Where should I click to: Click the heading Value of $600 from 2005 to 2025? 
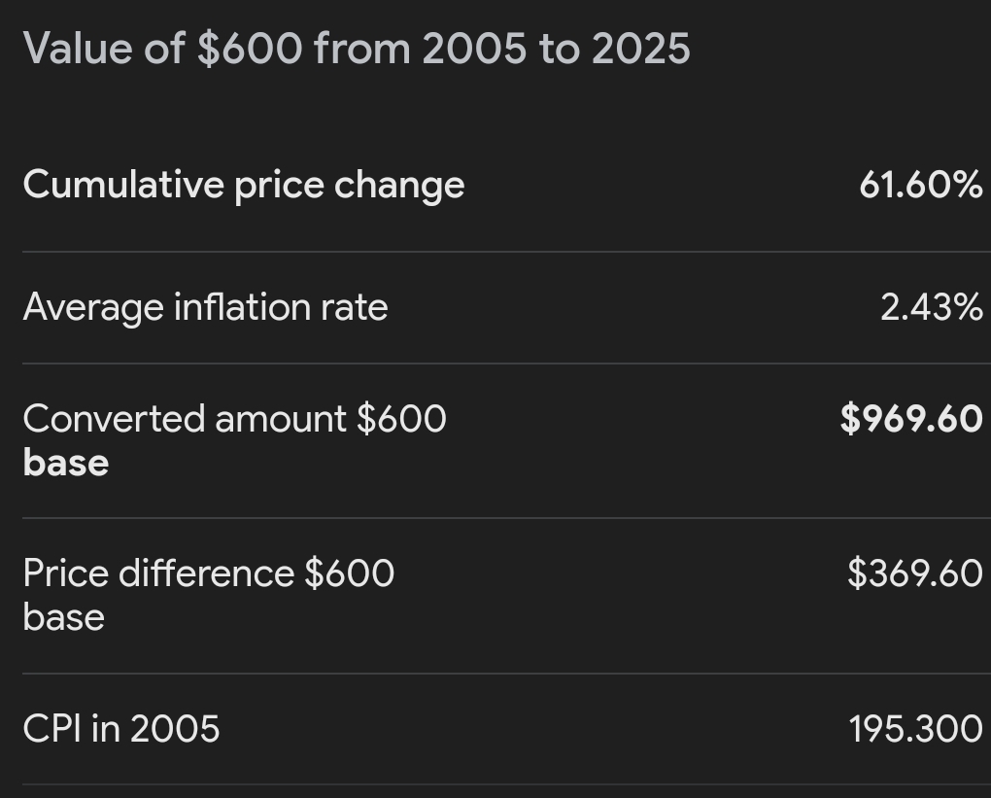tap(356, 48)
